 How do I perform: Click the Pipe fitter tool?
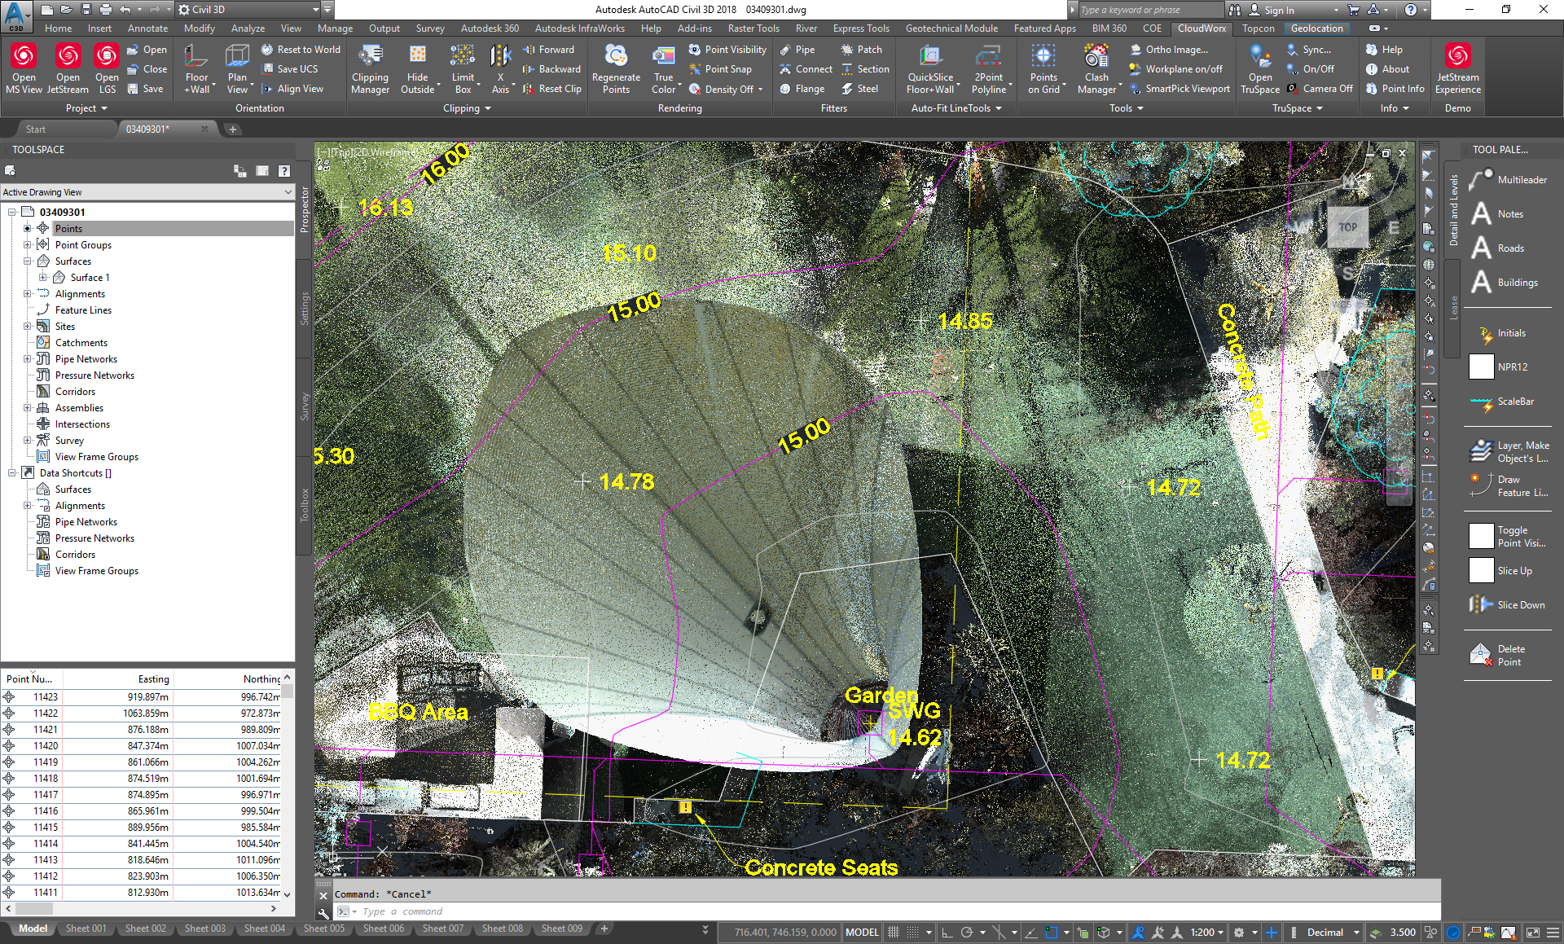(797, 50)
